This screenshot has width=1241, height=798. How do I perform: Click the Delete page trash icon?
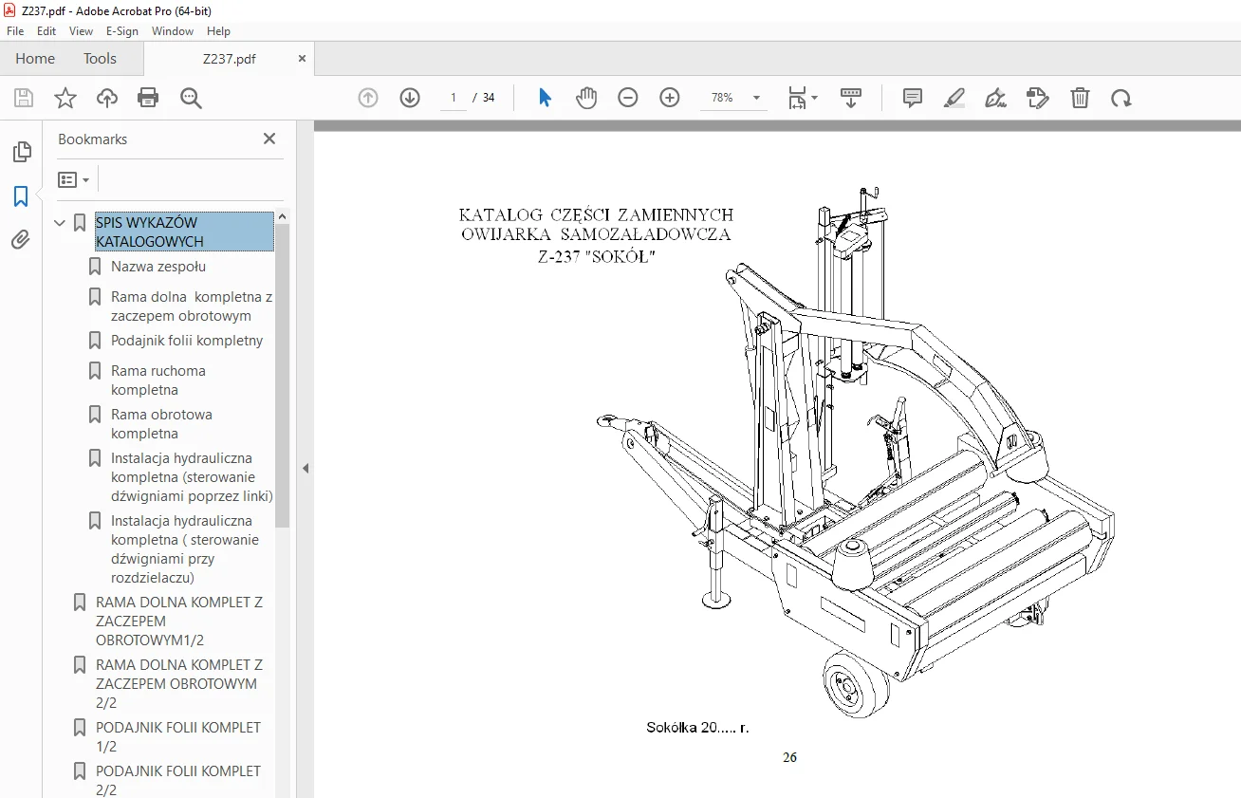coord(1080,98)
